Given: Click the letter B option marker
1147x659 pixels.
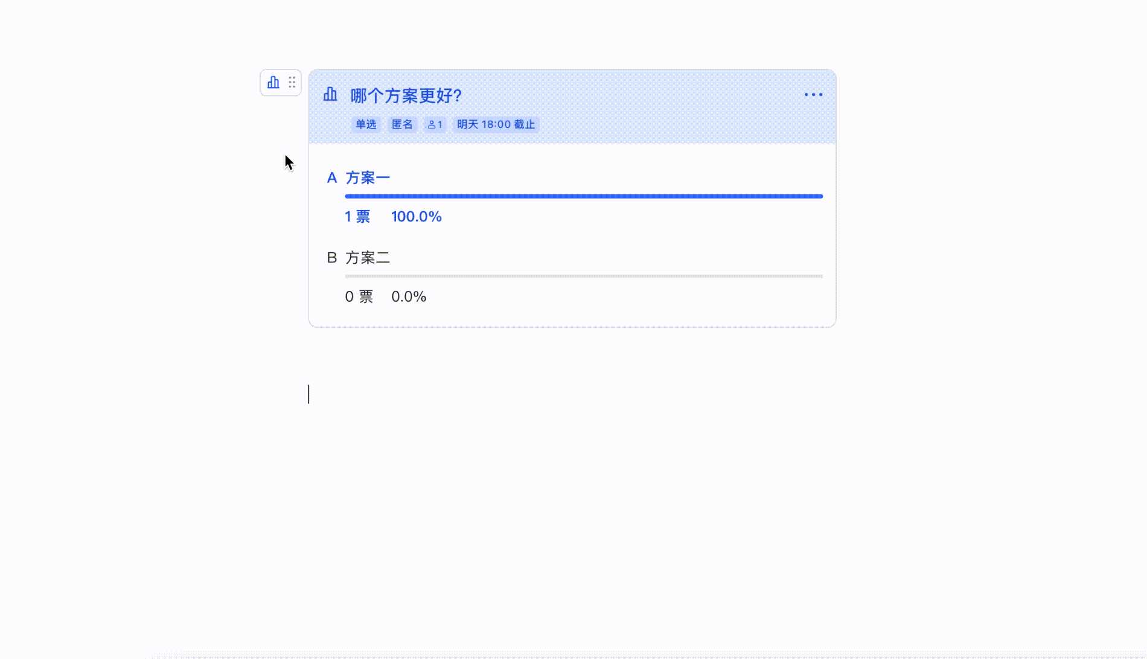Looking at the screenshot, I should [x=331, y=258].
